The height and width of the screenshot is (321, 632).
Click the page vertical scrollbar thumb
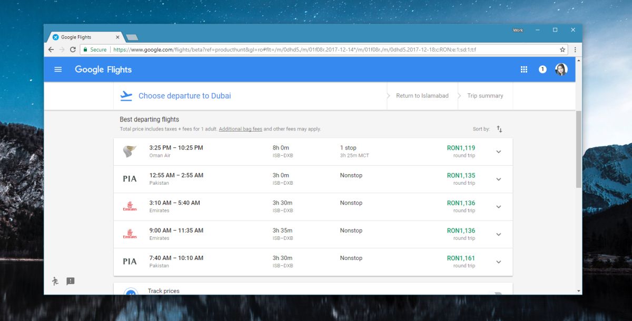[x=579, y=149]
